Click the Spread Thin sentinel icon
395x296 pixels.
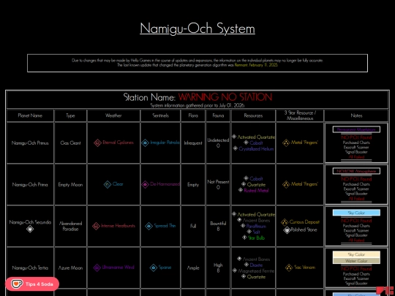149,226
